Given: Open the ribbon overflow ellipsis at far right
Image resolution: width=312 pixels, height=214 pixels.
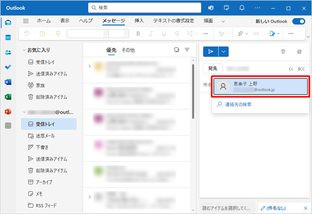Looking at the screenshot, I should pyautogui.click(x=291, y=34).
